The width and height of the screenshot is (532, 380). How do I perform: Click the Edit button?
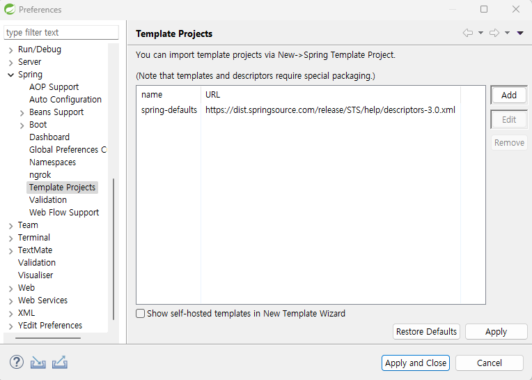[509, 119]
